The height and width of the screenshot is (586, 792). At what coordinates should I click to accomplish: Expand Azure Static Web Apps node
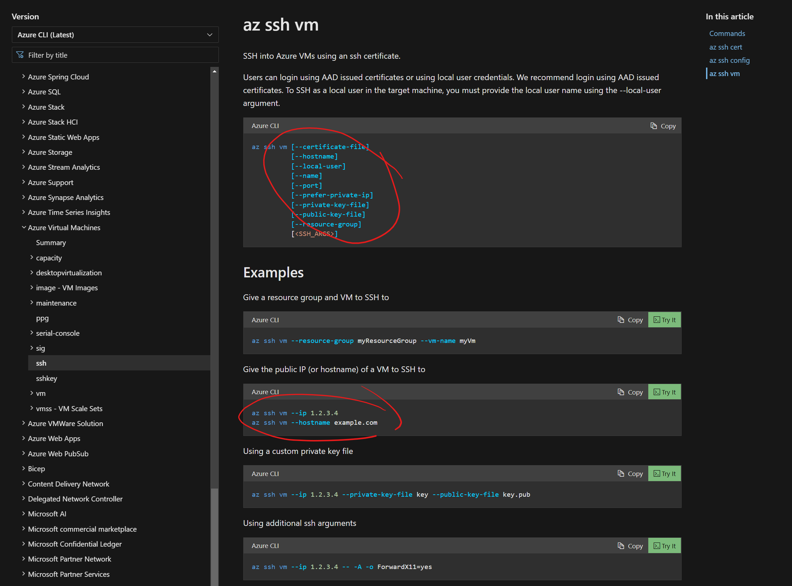click(x=23, y=136)
